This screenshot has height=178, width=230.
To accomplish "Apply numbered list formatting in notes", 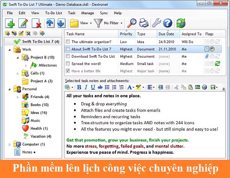I will [x=114, y=87].
